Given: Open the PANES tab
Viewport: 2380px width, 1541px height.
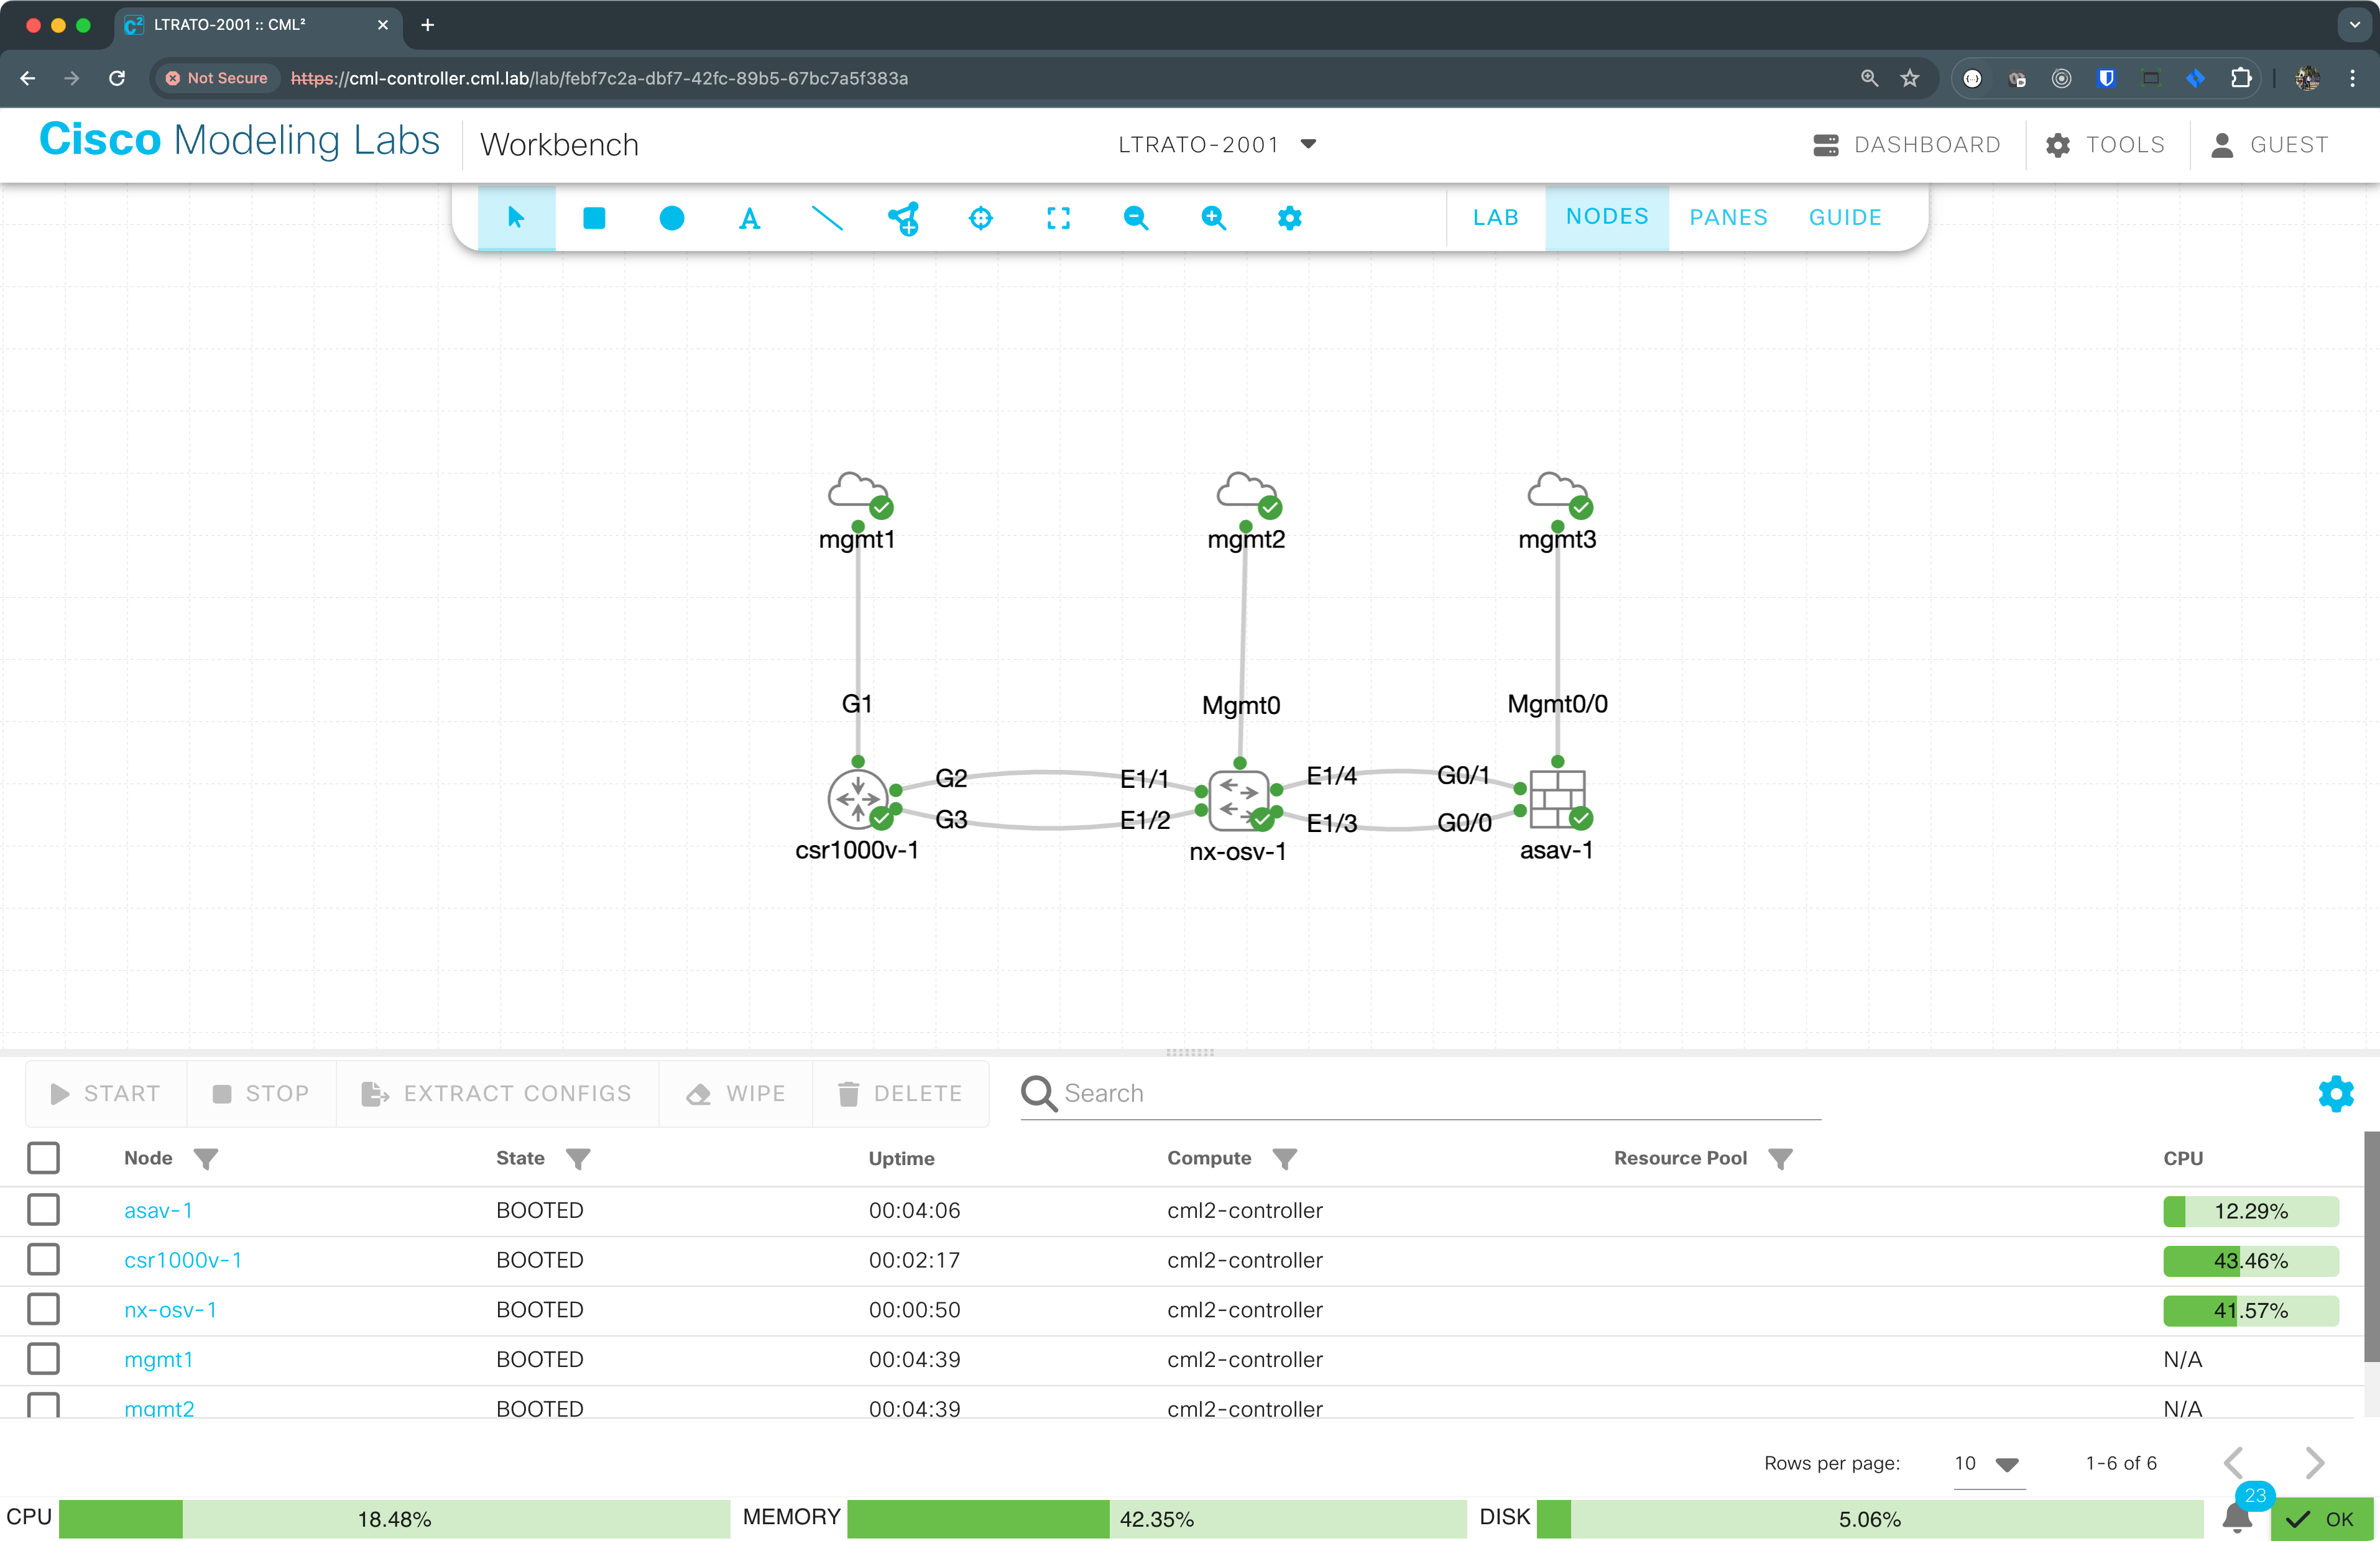Looking at the screenshot, I should tap(1728, 217).
